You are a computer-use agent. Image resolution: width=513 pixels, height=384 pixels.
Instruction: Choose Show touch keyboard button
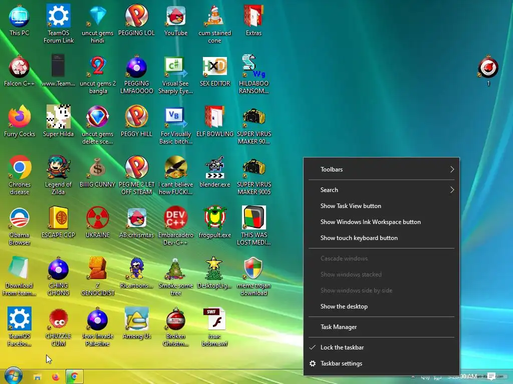point(381,237)
